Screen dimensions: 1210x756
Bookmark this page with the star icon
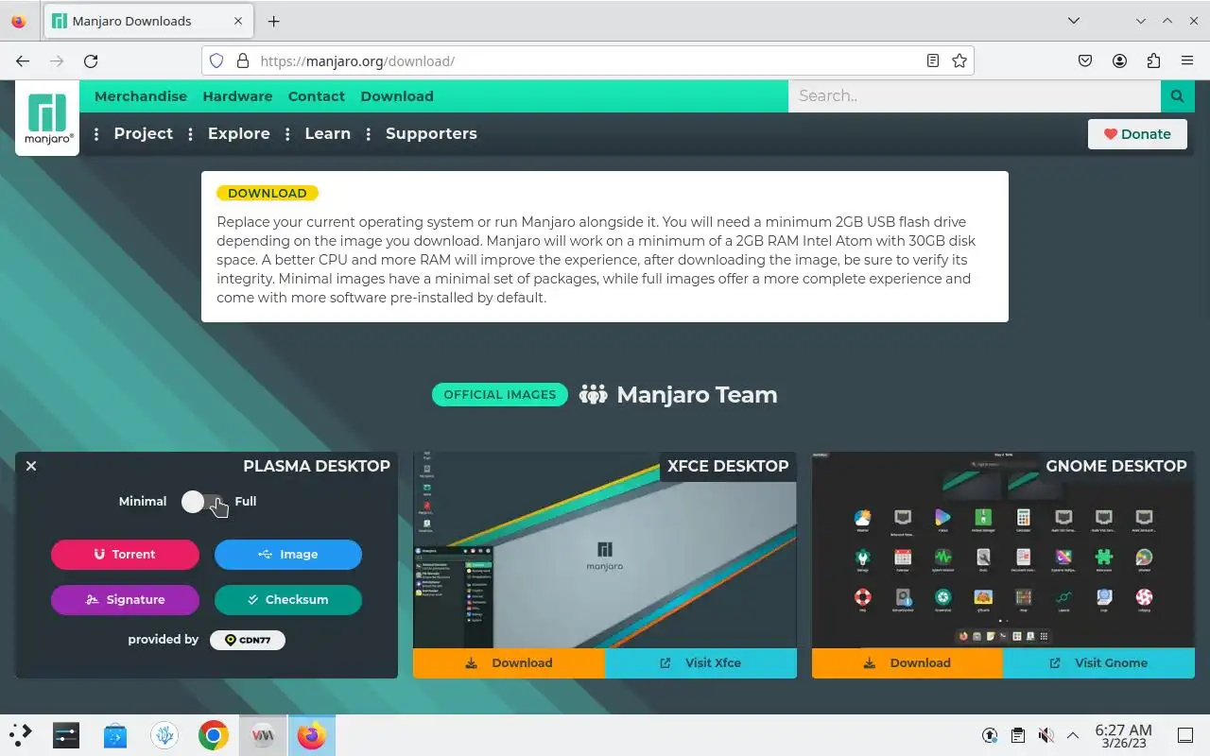[959, 60]
